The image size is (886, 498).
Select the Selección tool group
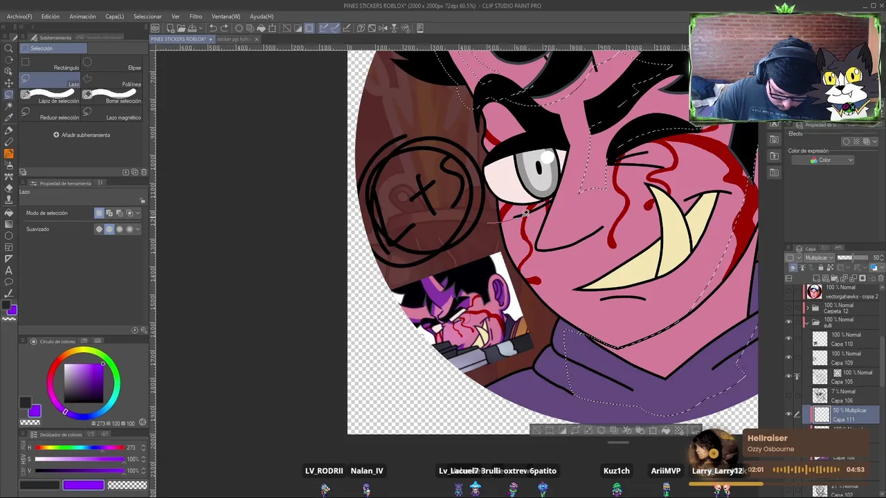[54, 48]
